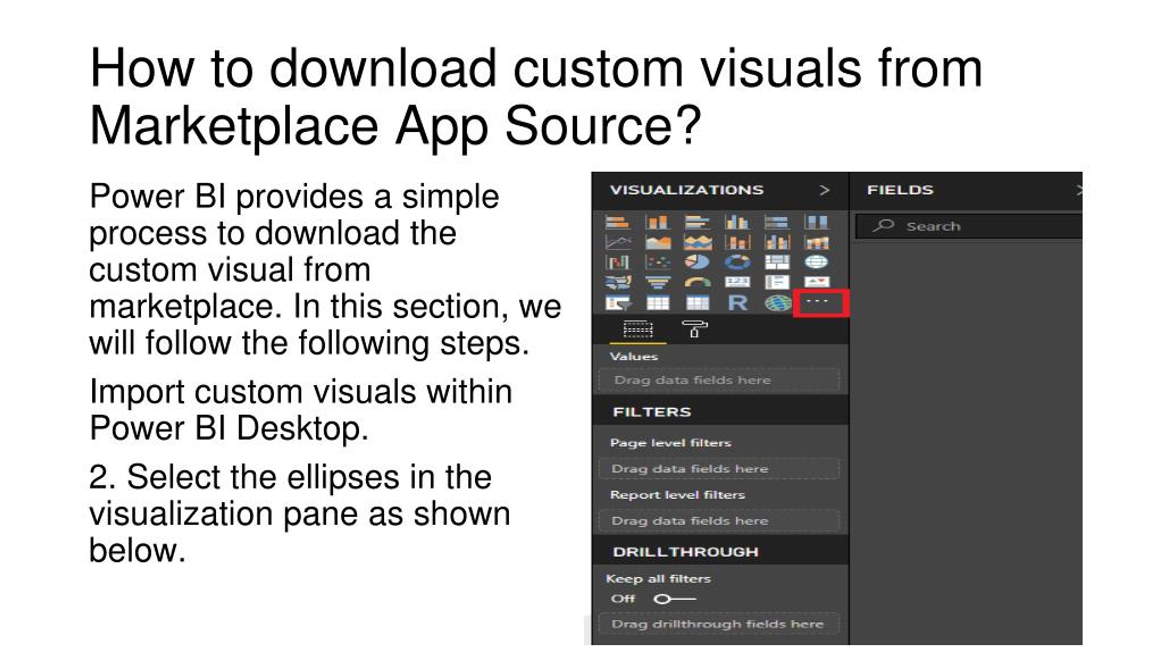Select the Scatter chart visual
Viewport: 1163px width, 654px height.
pos(657,262)
